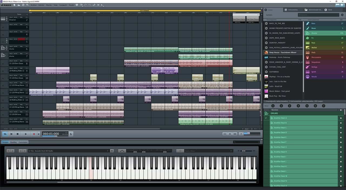
Task: Jump to project start
Action: [x=11, y=134]
